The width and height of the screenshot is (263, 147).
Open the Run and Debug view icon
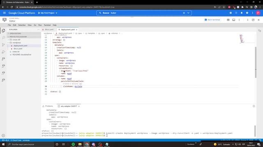pos(3,52)
